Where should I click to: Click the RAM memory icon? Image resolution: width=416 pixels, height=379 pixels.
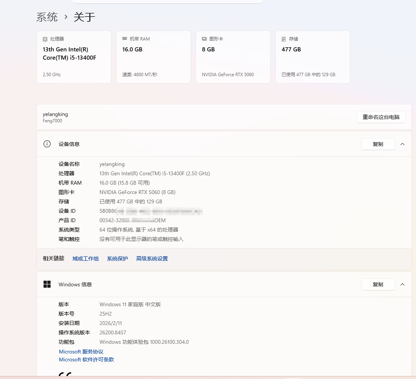[124, 39]
